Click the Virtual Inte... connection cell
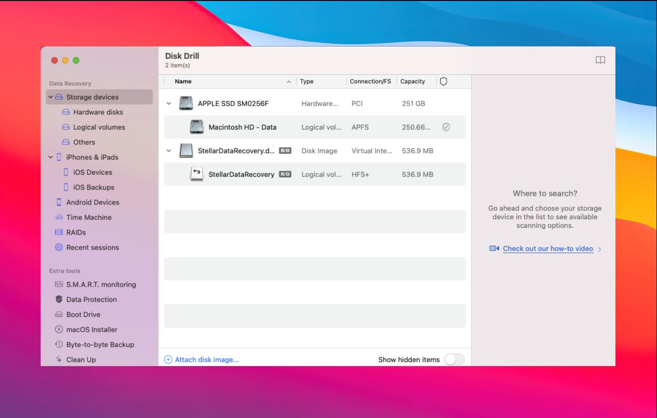 point(372,151)
